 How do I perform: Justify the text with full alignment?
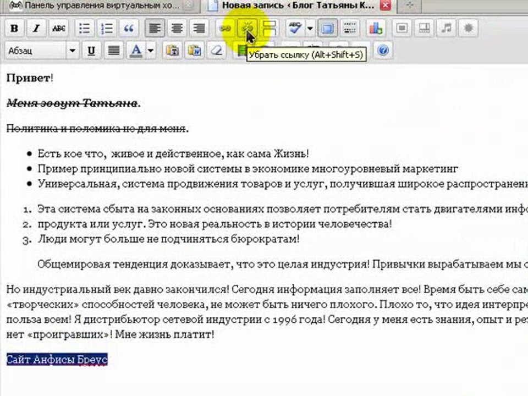pyautogui.click(x=113, y=51)
